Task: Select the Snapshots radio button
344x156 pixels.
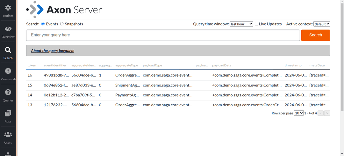Action: [62, 24]
